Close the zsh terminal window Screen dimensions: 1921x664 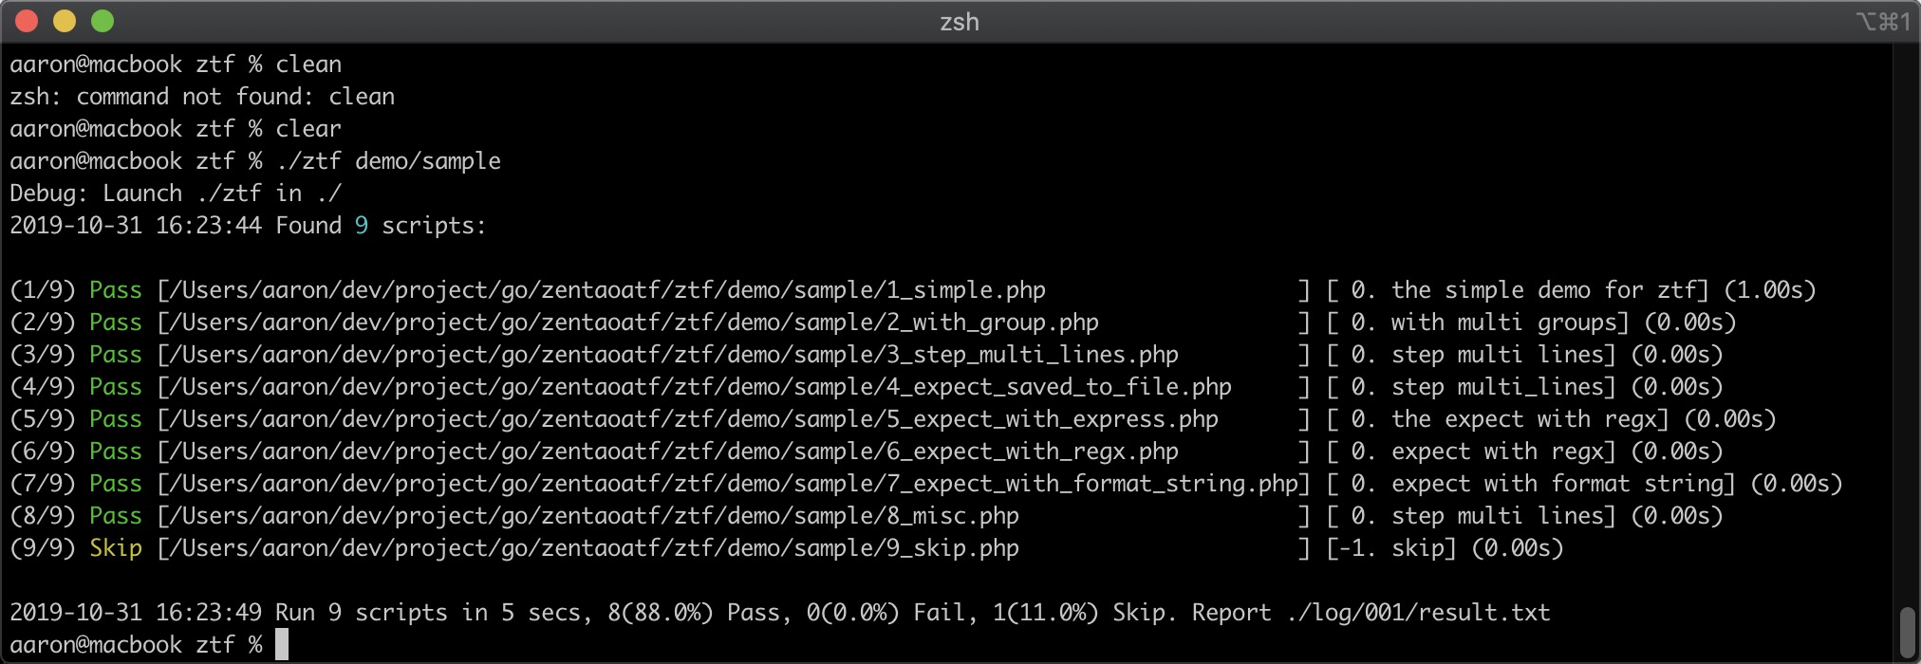pyautogui.click(x=27, y=21)
